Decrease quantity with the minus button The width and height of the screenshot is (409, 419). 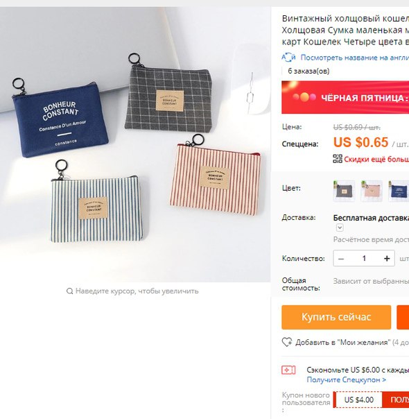click(341, 258)
